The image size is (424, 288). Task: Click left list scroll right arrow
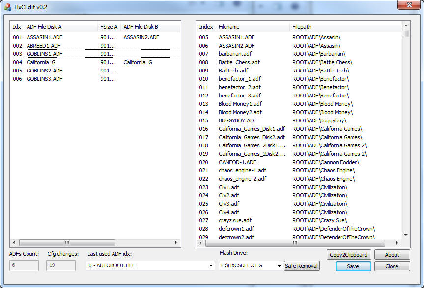coord(176,243)
